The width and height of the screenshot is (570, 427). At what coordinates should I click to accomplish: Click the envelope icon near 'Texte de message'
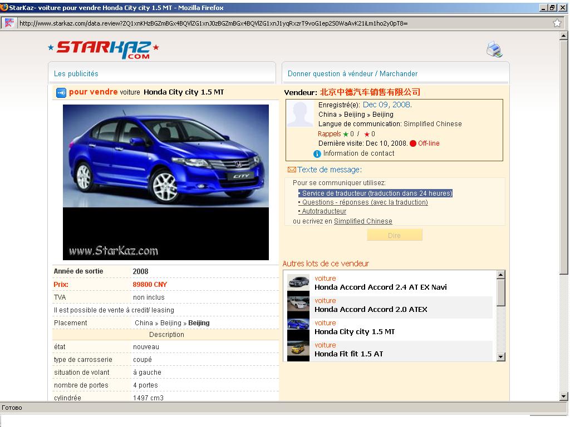[x=291, y=170]
